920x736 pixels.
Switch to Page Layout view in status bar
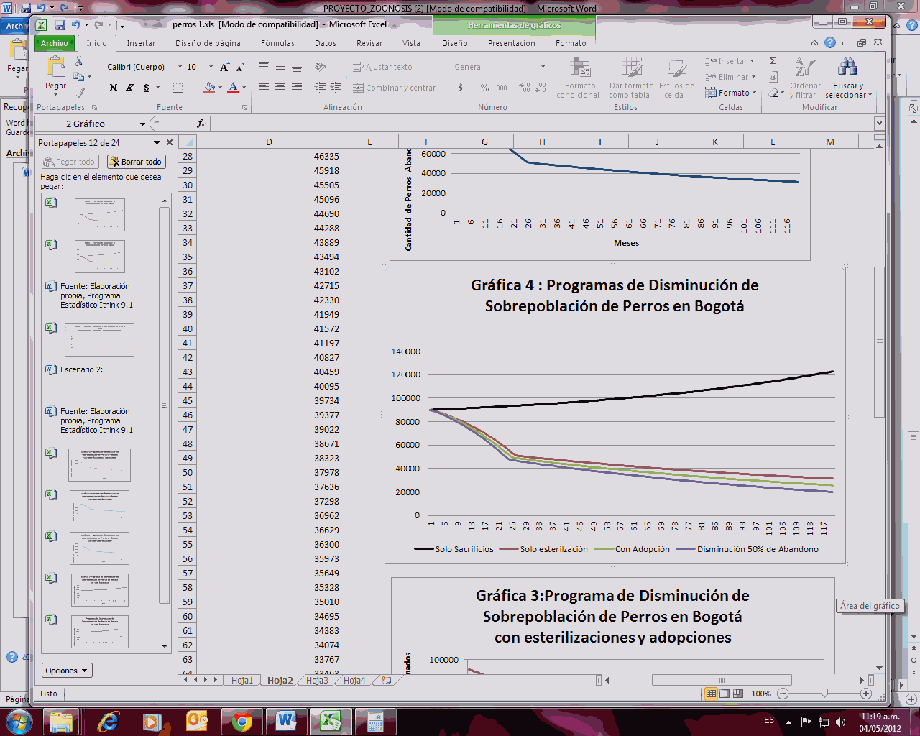pyautogui.click(x=724, y=694)
